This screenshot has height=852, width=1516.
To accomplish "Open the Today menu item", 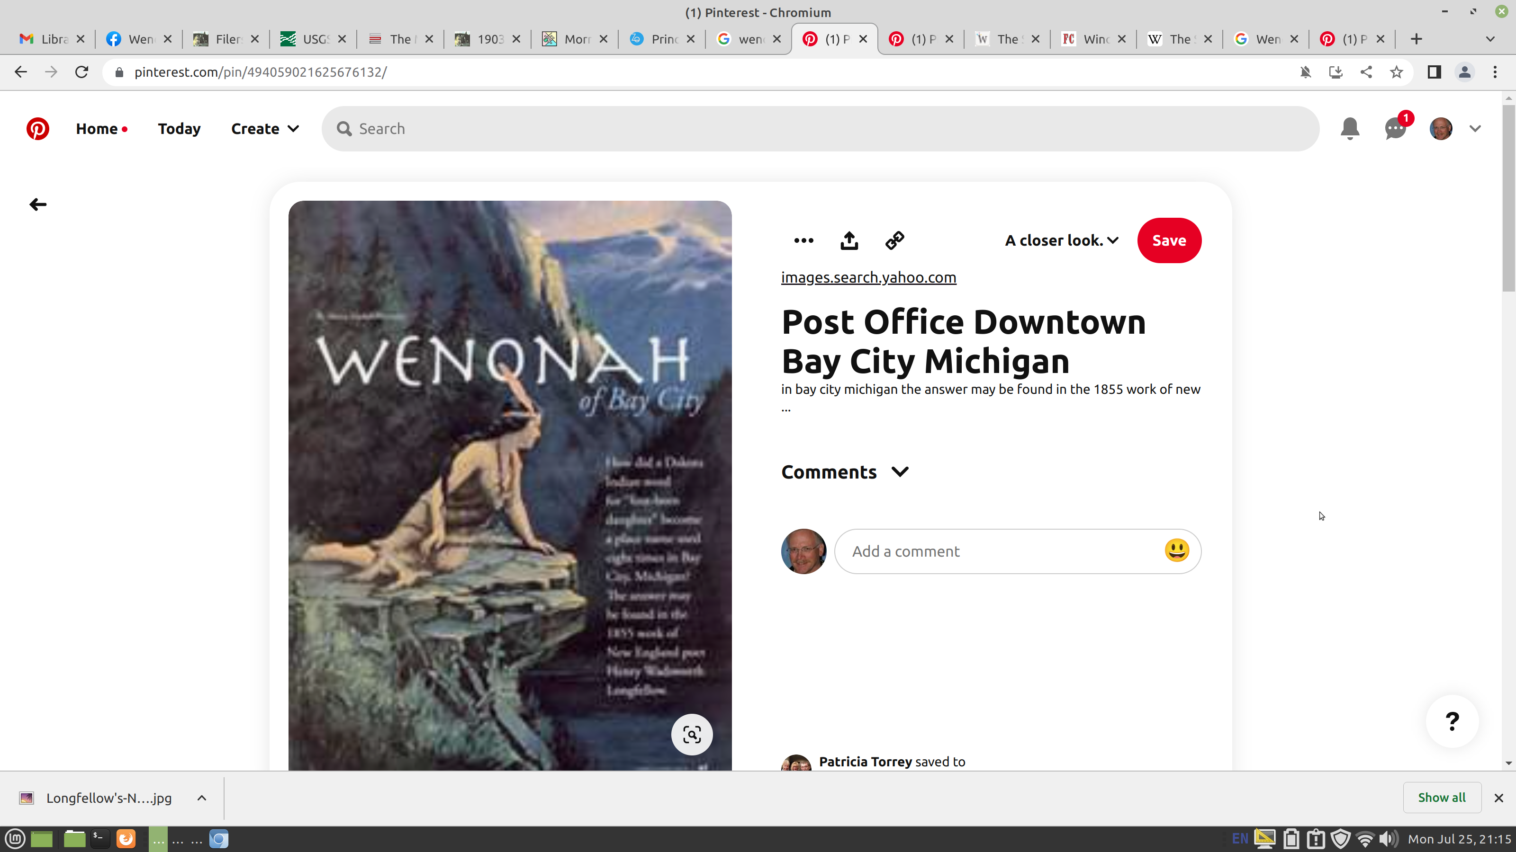I will pyautogui.click(x=179, y=129).
